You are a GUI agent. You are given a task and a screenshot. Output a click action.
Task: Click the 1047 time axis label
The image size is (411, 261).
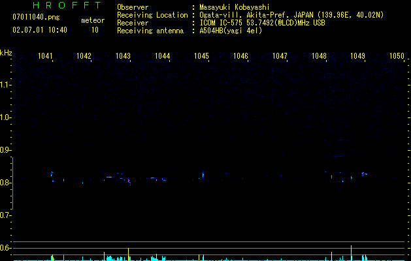click(280, 56)
